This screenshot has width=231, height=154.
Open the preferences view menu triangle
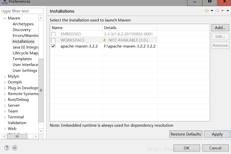click(x=228, y=11)
